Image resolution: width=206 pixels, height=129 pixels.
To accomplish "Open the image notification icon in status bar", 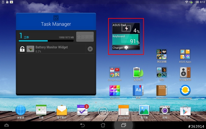I will (12, 2).
